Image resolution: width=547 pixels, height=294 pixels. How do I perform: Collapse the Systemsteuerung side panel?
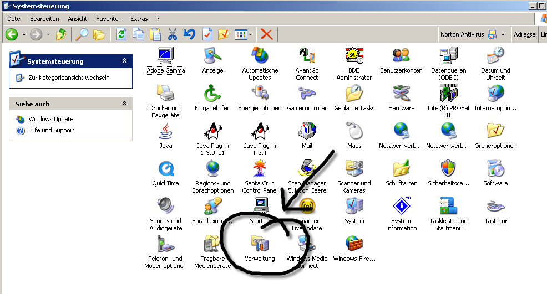124,61
